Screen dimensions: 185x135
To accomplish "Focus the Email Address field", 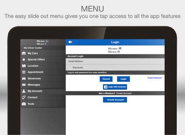I will (115, 61).
